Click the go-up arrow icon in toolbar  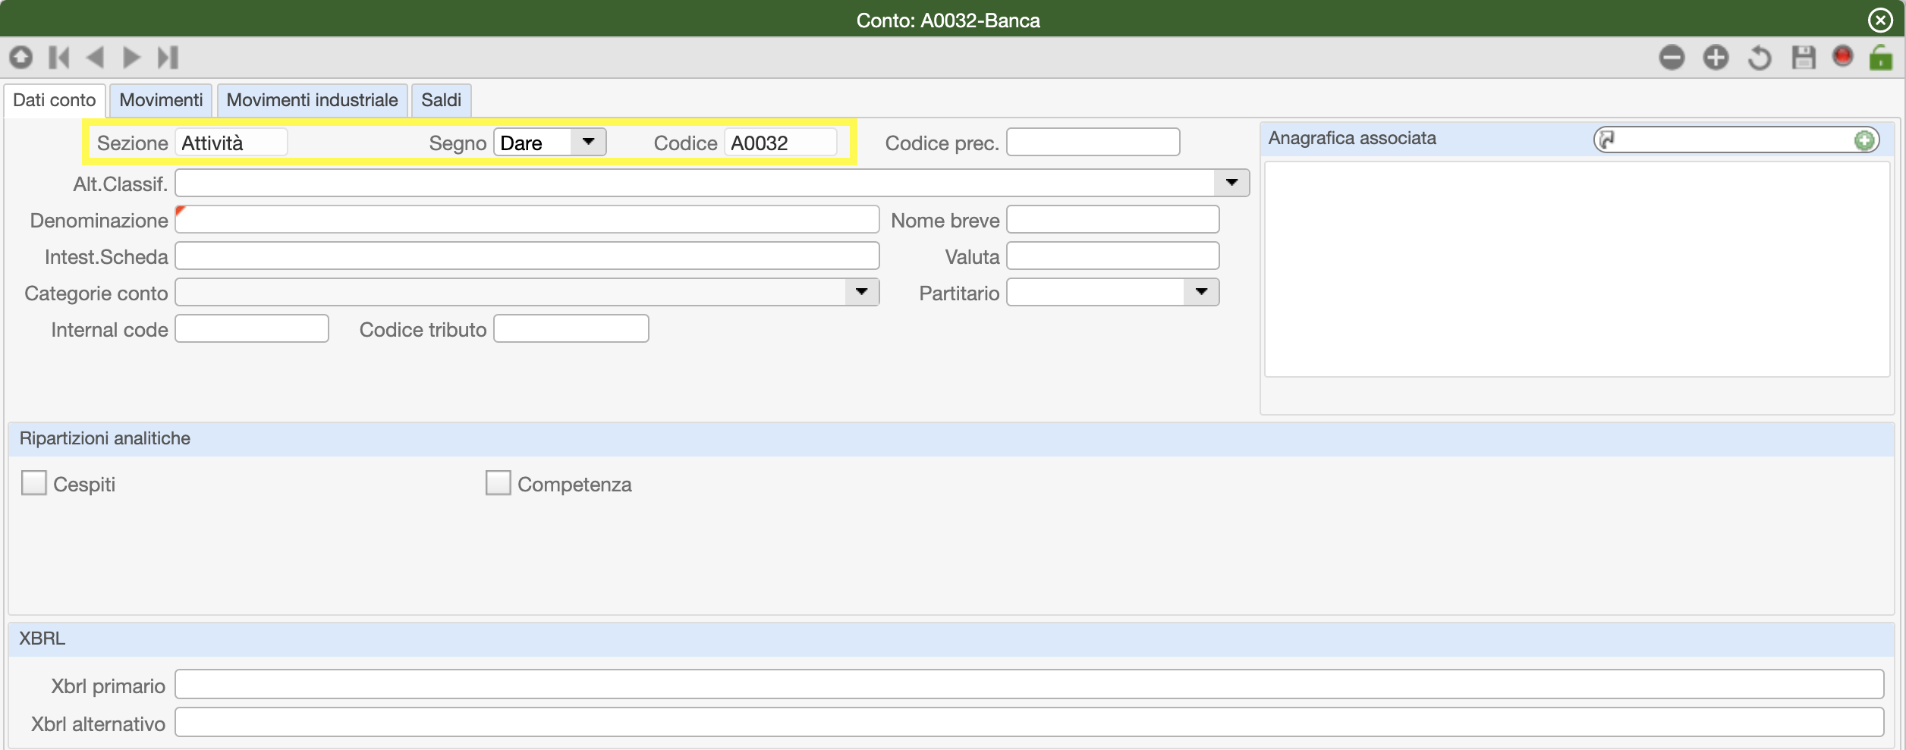[x=21, y=58]
